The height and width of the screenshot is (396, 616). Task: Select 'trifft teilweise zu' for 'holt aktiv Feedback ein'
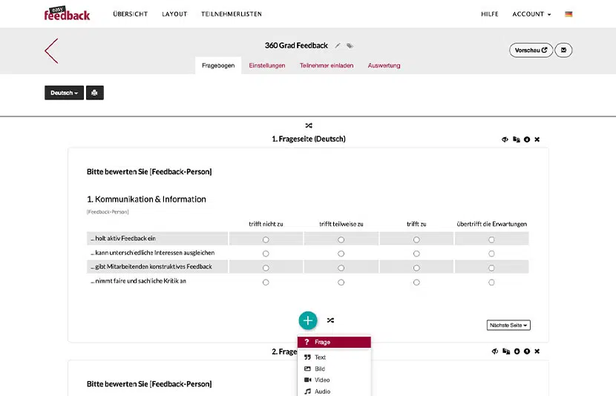tap(341, 240)
